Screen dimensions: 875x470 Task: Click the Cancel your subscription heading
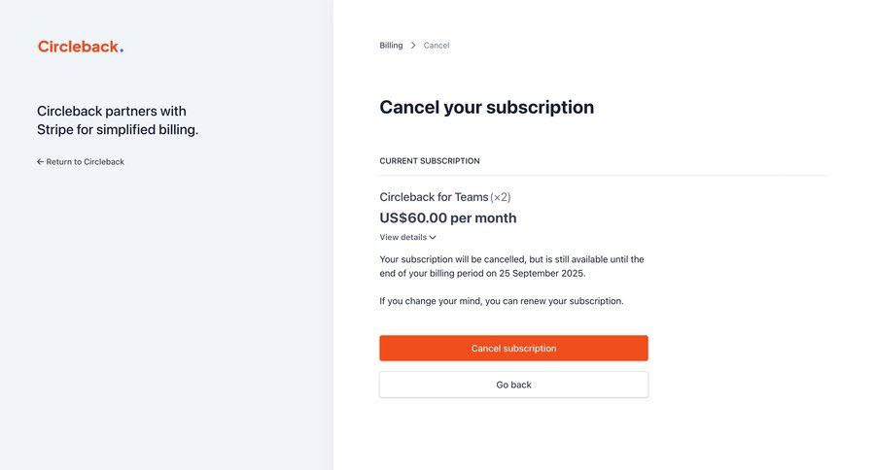[x=486, y=107]
